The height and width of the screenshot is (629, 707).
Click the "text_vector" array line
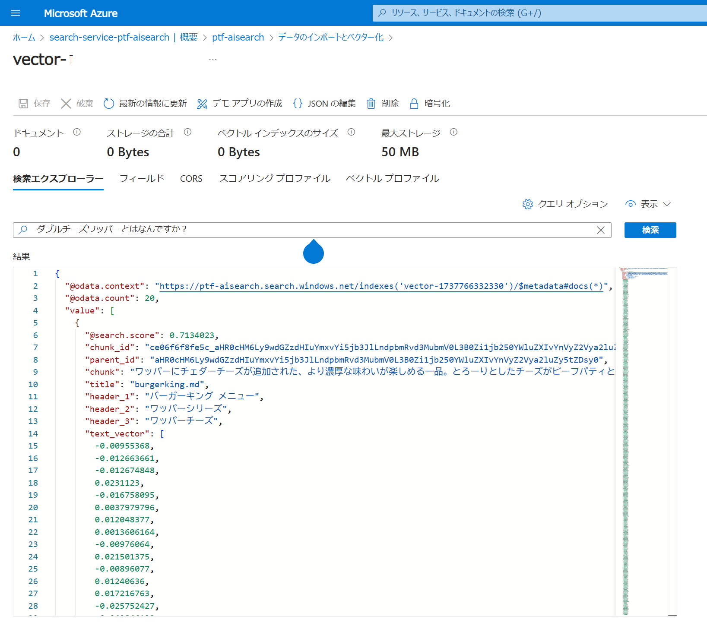click(124, 434)
